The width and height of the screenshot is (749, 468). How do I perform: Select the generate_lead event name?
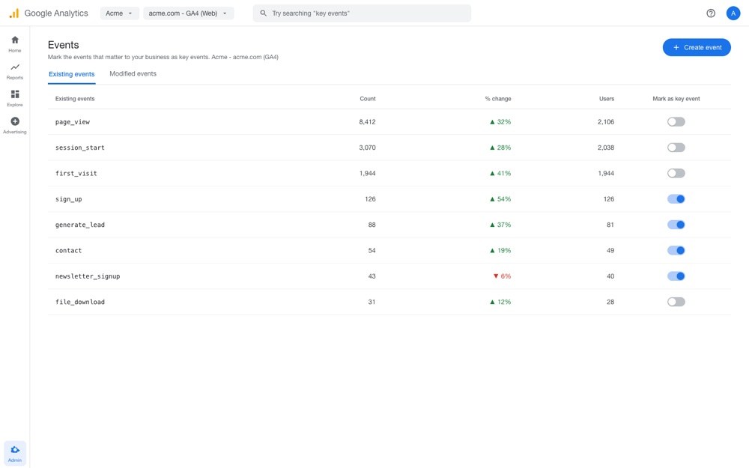tap(80, 225)
